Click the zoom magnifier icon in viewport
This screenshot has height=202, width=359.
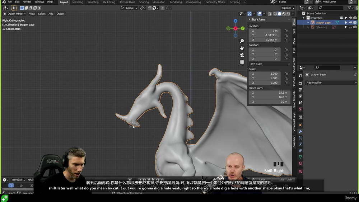tap(242, 41)
